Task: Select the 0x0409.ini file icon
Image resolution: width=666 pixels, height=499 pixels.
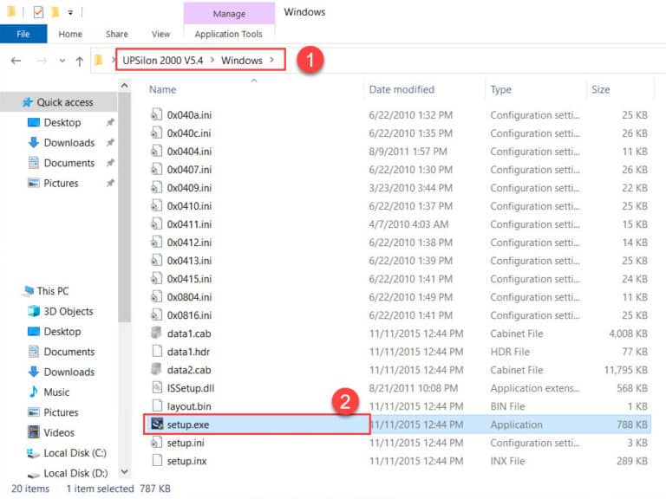Action: (x=157, y=187)
